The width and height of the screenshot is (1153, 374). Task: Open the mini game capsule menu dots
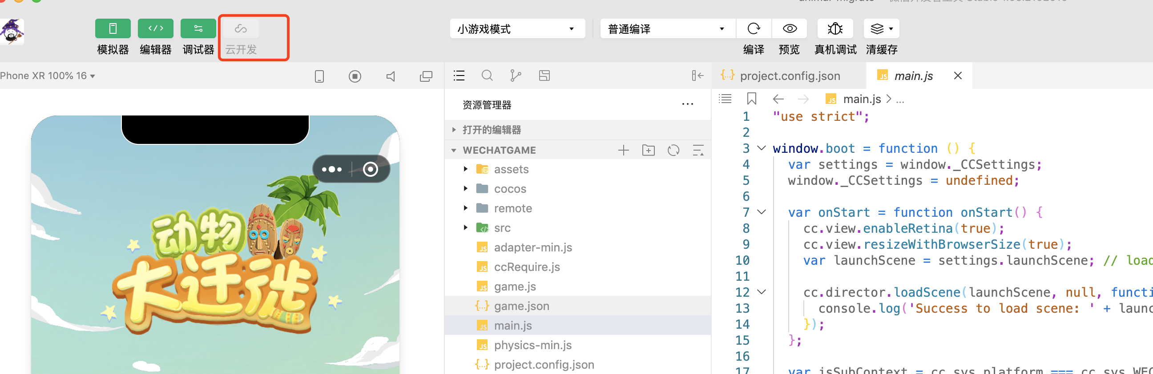(332, 169)
